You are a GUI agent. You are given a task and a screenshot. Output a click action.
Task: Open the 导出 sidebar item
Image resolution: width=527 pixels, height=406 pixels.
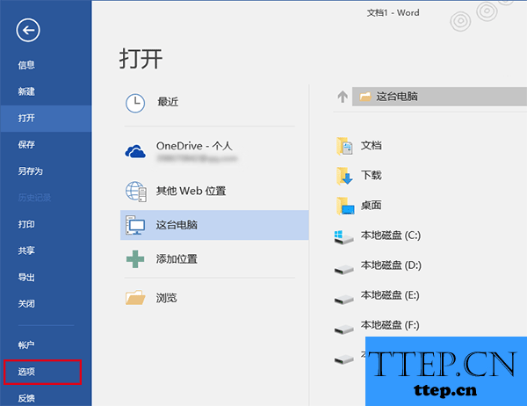(26, 278)
